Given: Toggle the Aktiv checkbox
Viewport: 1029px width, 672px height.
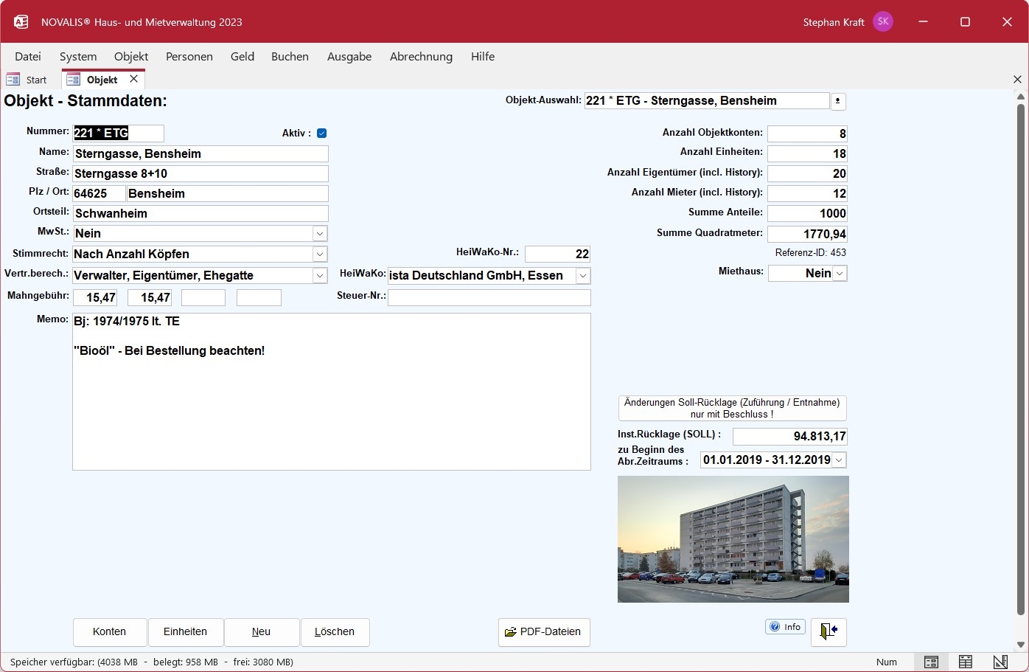Looking at the screenshot, I should (321, 134).
